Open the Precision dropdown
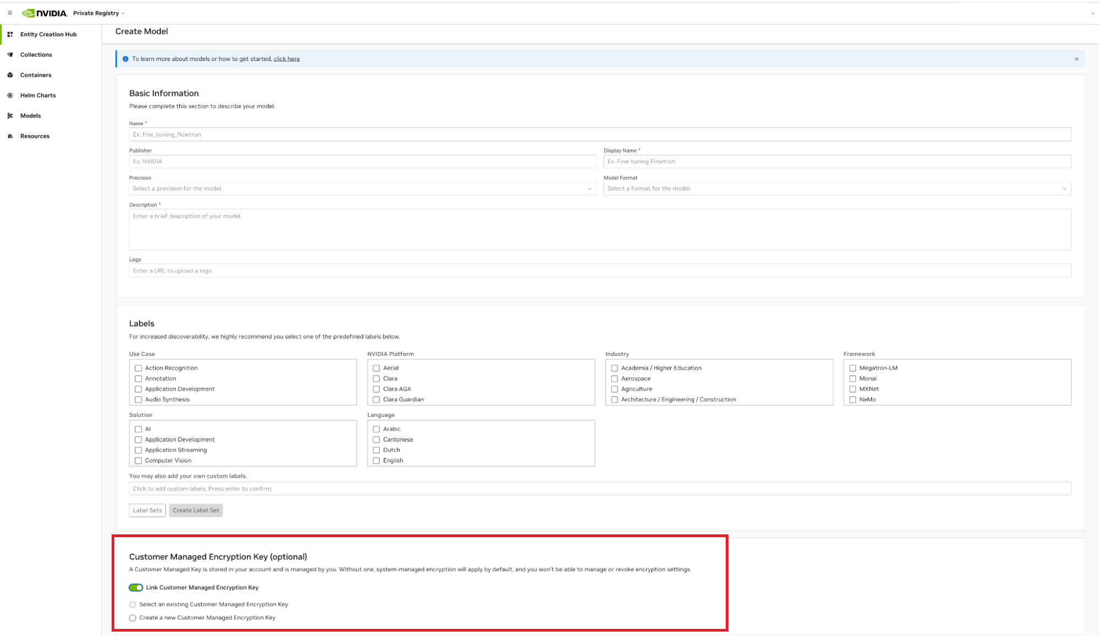The width and height of the screenshot is (1099, 636). (362, 188)
